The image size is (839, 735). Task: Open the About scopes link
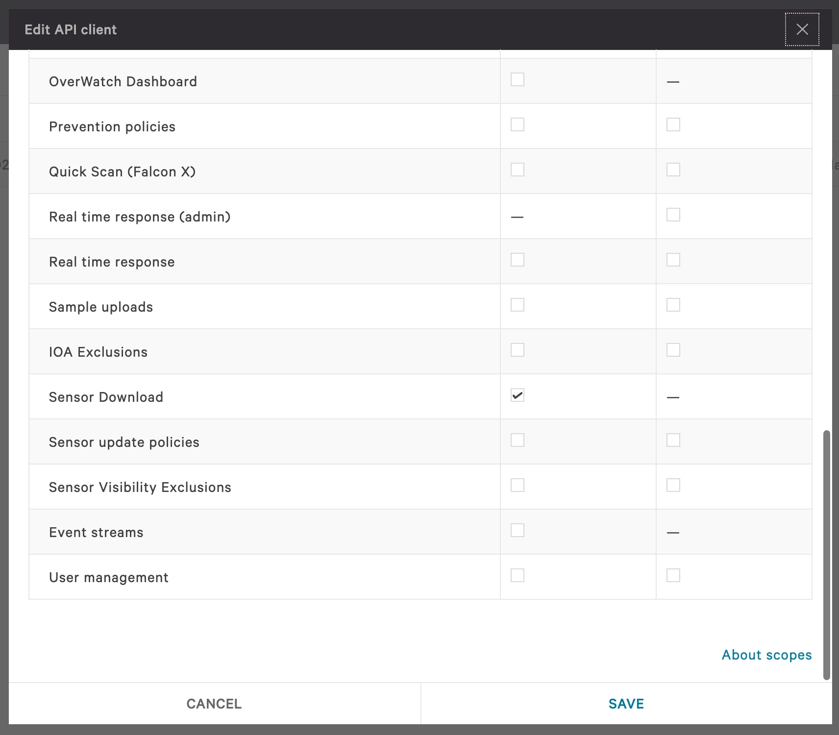[x=766, y=655]
